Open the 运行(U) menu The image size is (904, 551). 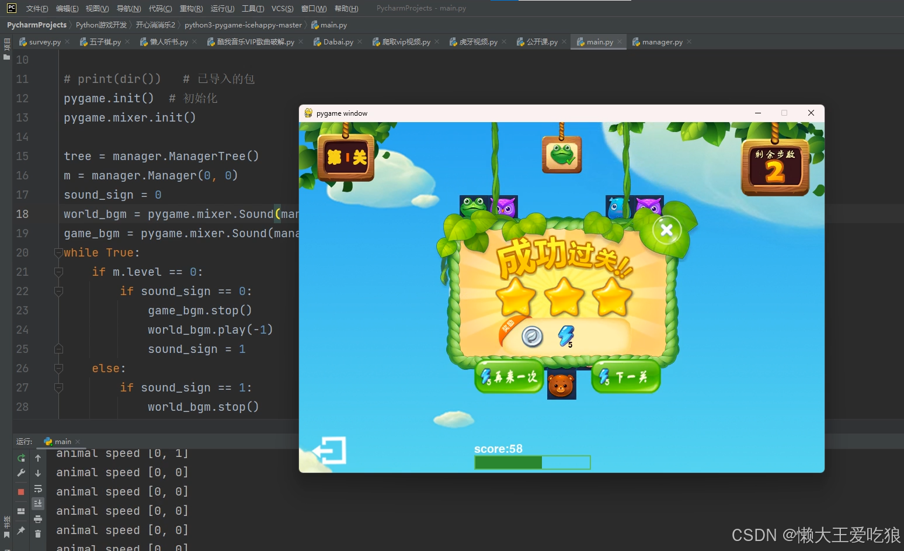coord(222,8)
